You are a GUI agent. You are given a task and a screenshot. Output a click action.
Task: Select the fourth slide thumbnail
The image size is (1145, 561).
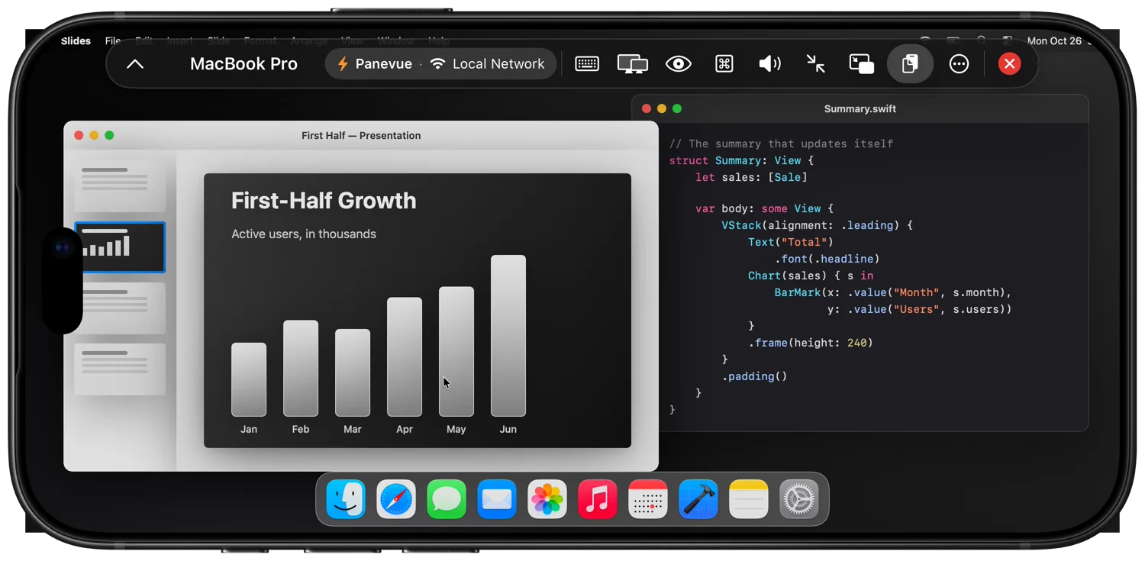tap(120, 369)
